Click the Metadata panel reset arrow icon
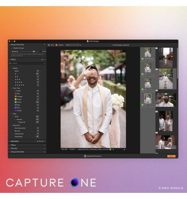Viewport: 187px width, 199px height. [40, 142]
